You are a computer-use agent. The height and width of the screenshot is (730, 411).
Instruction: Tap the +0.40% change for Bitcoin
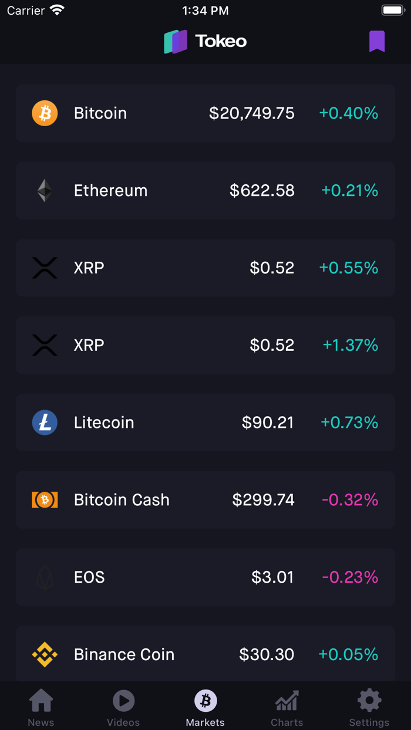click(x=349, y=113)
